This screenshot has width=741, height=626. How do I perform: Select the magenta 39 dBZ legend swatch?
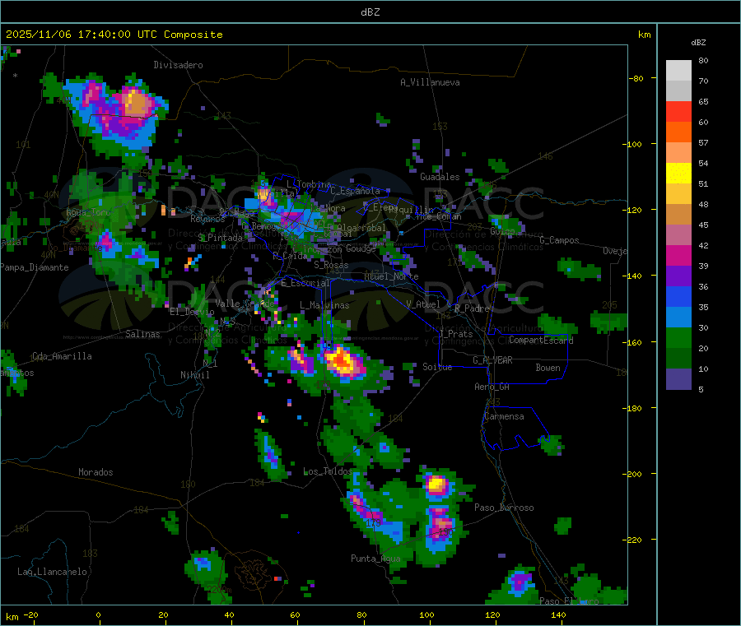678,255
